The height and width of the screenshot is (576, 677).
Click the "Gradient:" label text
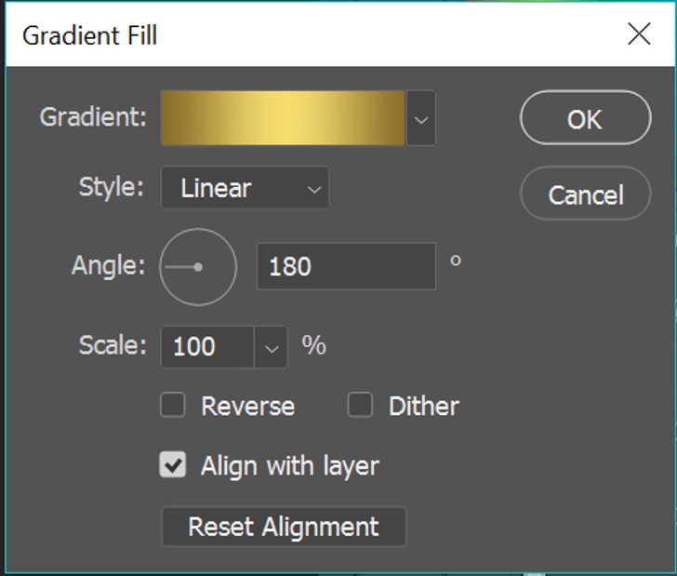tap(93, 117)
